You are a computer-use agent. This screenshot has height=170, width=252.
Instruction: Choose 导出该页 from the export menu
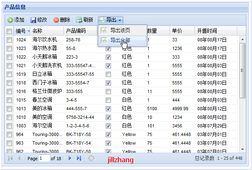pos(120,30)
